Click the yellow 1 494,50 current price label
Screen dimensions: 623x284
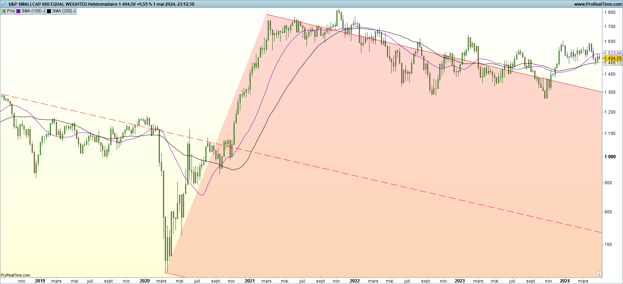coord(613,58)
